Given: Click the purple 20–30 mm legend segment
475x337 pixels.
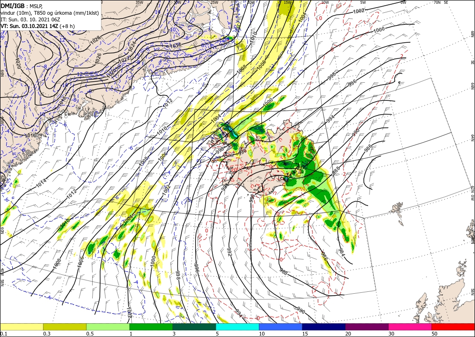Looking at the screenshot, I should click(367, 327).
